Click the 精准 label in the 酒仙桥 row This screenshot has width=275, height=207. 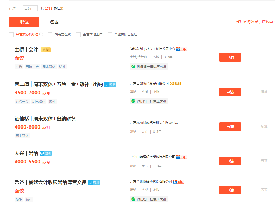264,126
